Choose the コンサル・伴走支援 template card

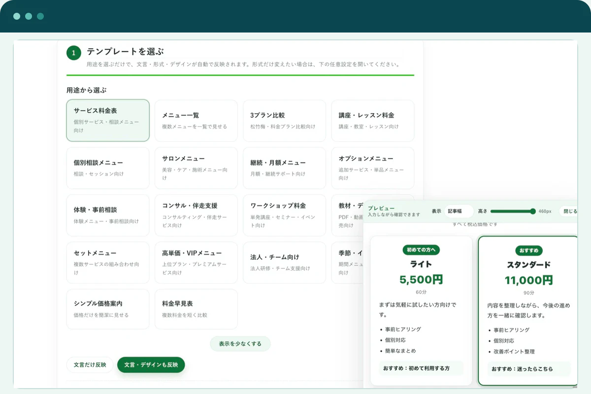(196, 215)
